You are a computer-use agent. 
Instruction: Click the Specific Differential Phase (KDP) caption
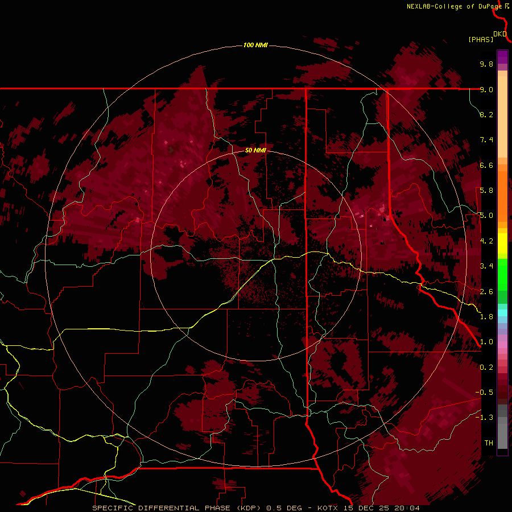tap(176, 508)
